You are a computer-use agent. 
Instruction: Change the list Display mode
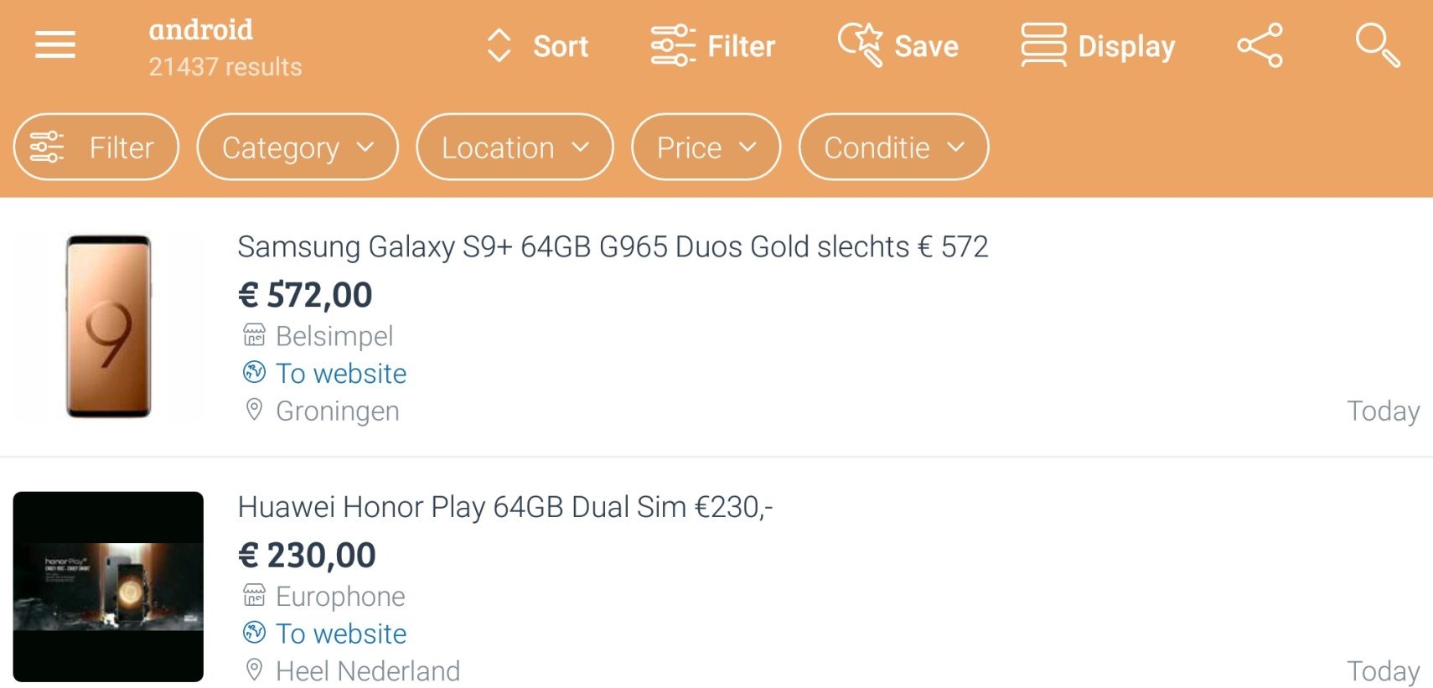click(1098, 46)
